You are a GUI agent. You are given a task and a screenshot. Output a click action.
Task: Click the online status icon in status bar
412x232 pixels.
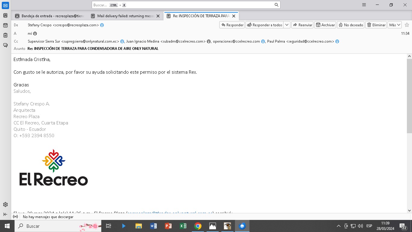(x=15, y=217)
